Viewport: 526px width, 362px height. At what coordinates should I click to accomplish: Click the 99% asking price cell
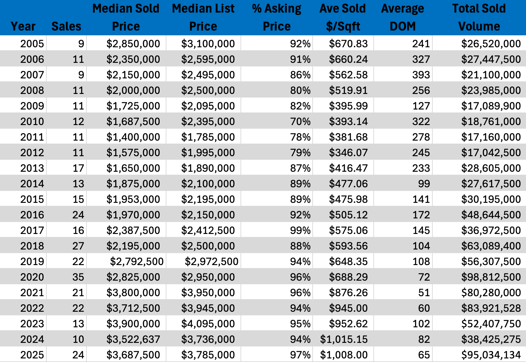tap(300, 230)
